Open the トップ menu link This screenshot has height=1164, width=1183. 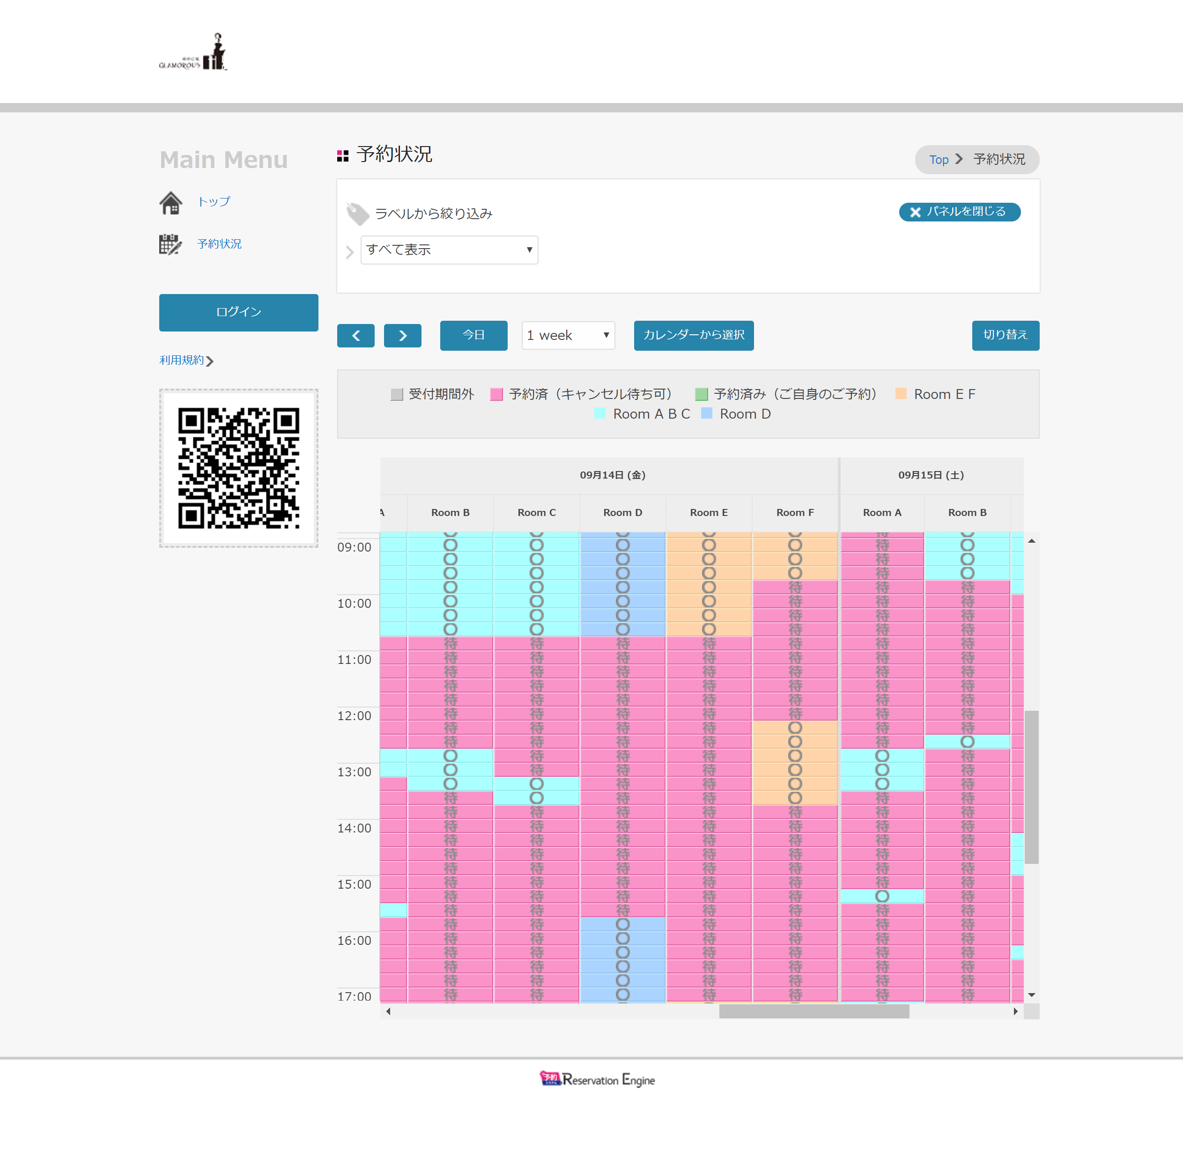click(x=214, y=202)
